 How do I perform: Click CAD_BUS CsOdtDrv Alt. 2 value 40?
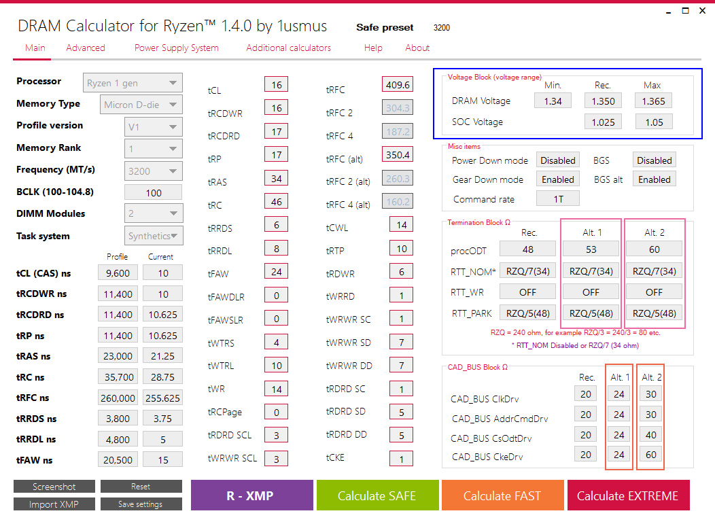(650, 434)
